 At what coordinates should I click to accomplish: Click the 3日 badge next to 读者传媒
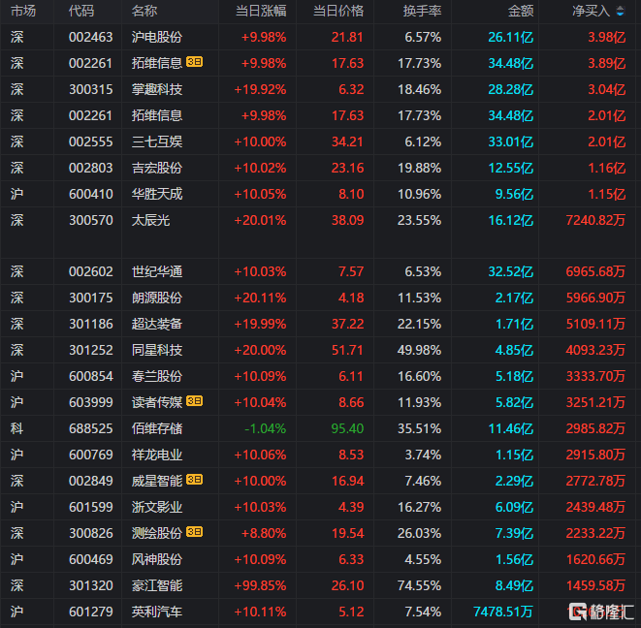(195, 401)
